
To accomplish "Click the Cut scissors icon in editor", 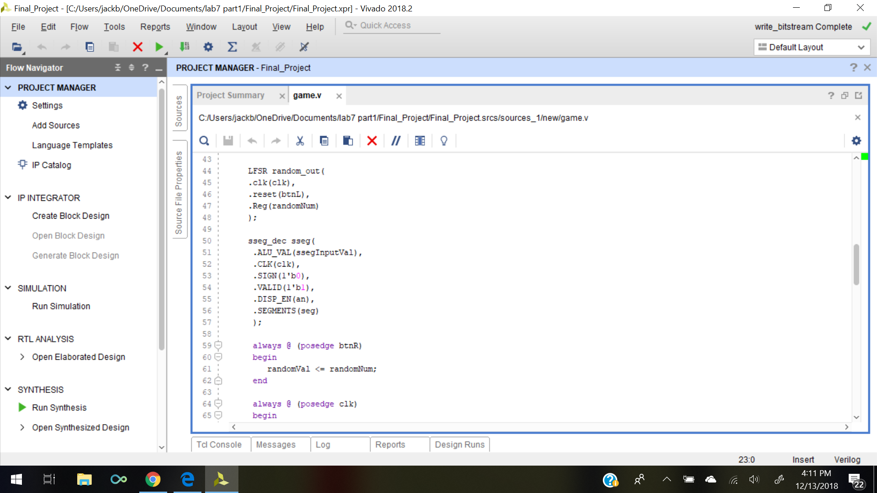I will point(300,141).
